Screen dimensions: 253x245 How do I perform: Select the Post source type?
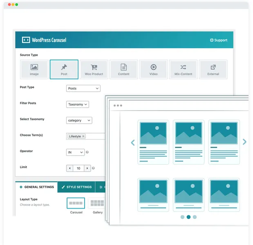click(x=64, y=69)
